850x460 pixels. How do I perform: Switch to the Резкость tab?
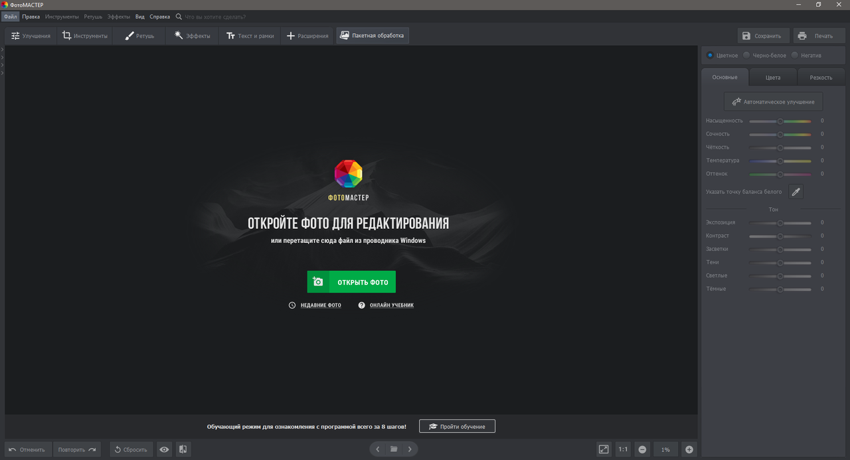click(821, 77)
